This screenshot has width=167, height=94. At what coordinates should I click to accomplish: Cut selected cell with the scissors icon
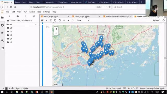[51, 20]
